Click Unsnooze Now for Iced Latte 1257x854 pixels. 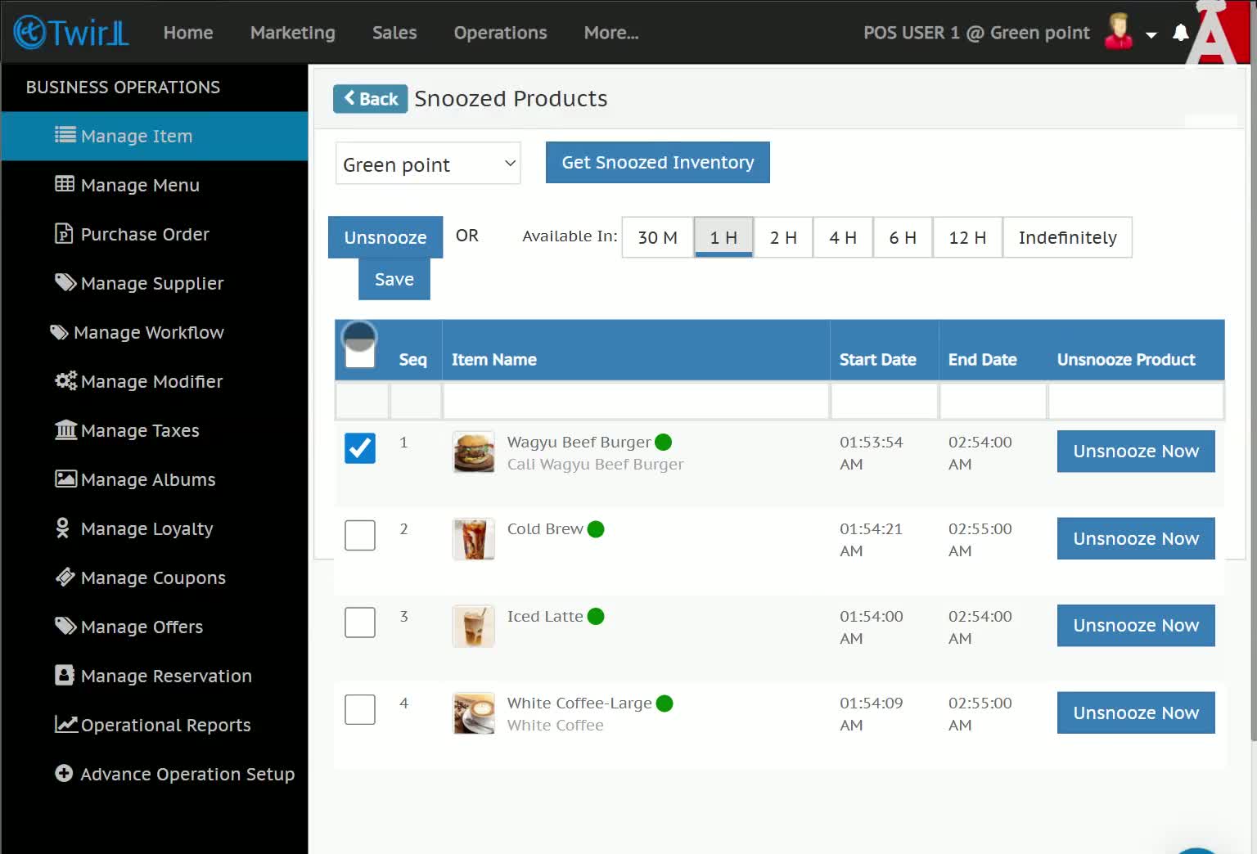(x=1136, y=625)
